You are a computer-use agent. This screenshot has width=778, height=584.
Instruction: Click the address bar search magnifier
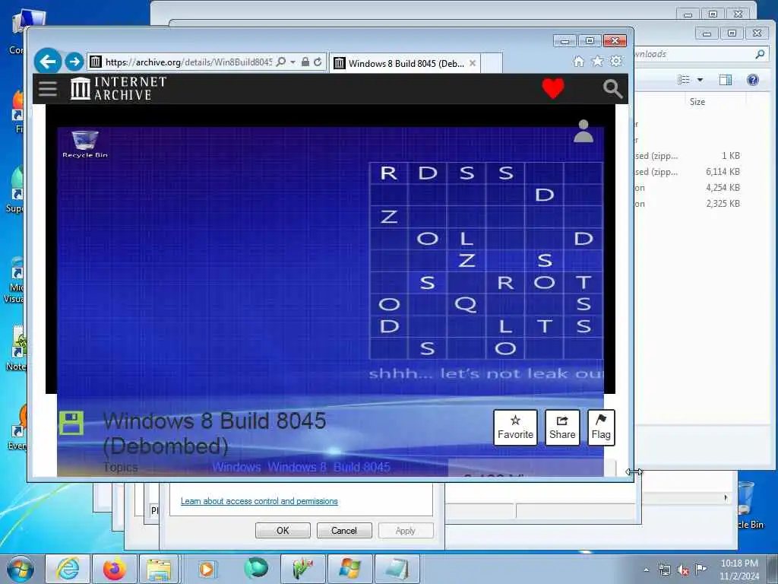click(x=281, y=62)
